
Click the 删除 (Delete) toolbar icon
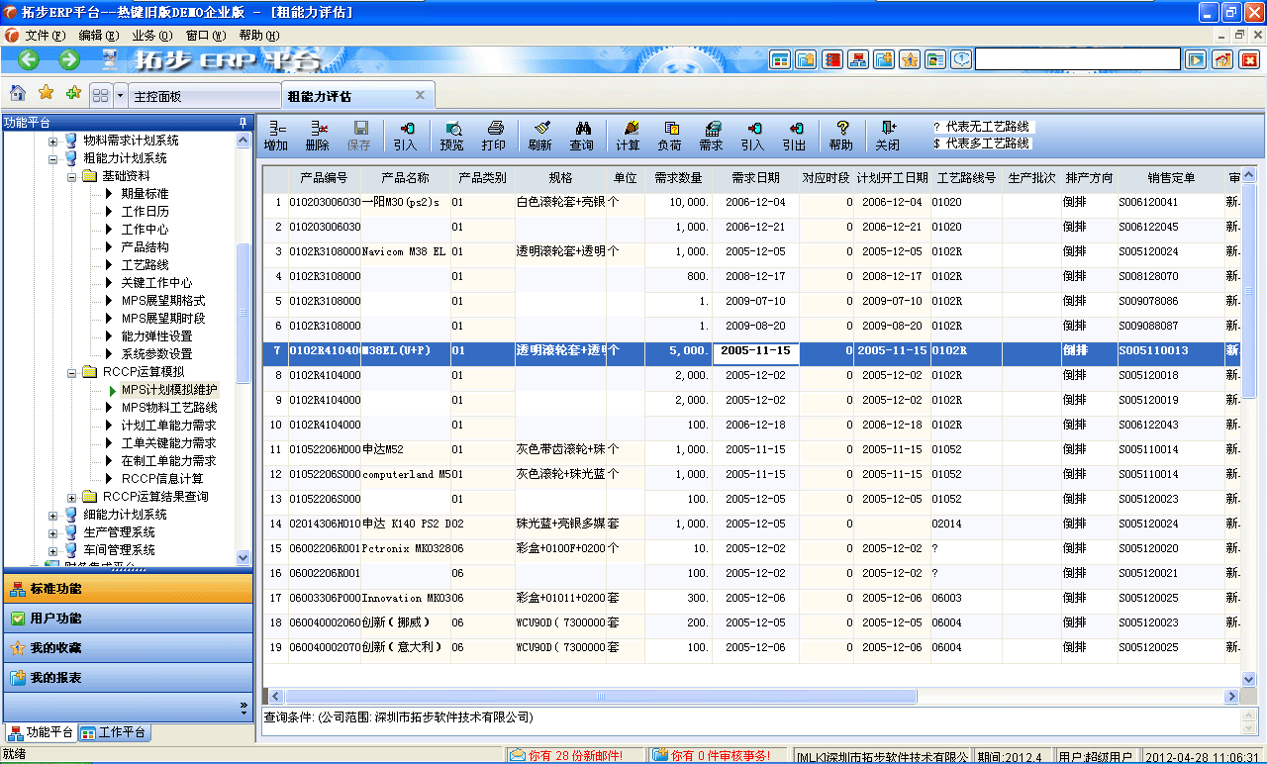click(318, 136)
